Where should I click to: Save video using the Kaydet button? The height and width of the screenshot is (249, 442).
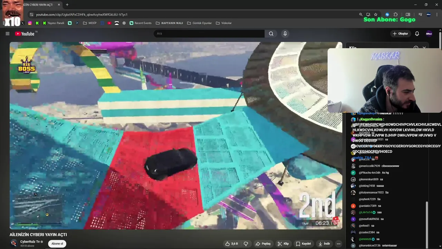[304, 244]
